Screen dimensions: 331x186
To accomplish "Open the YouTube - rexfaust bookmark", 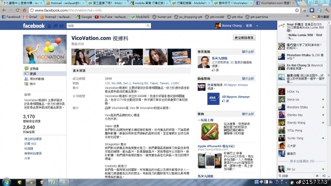I will (x=112, y=17).
